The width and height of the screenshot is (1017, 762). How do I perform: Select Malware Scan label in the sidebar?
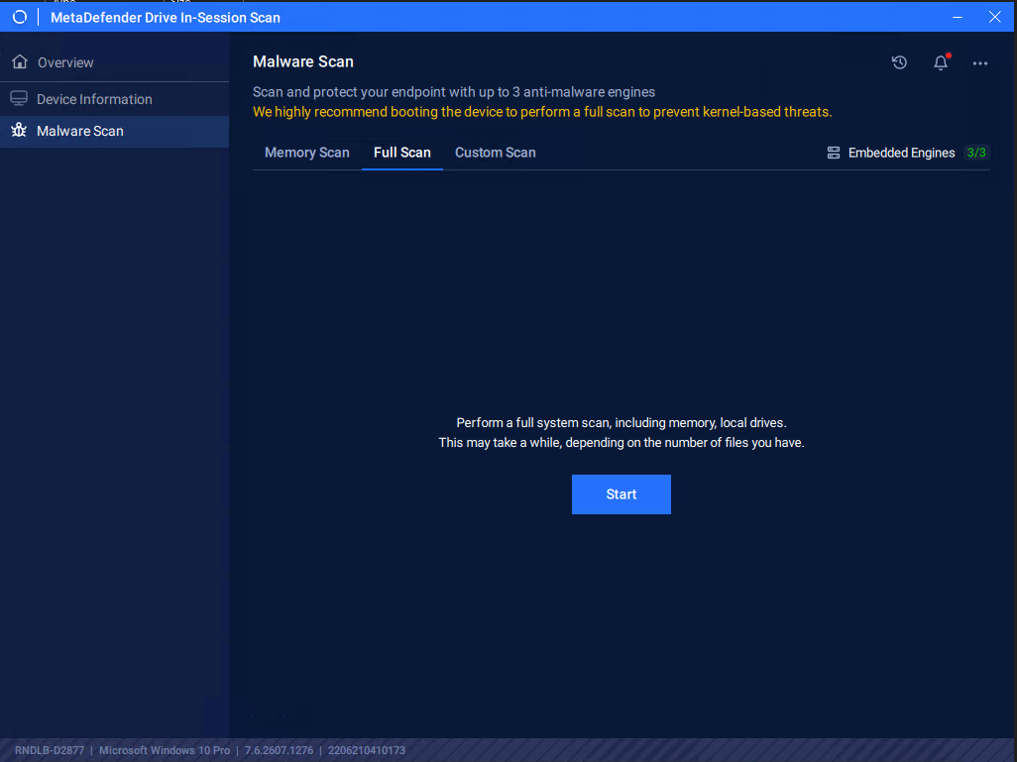coord(80,131)
